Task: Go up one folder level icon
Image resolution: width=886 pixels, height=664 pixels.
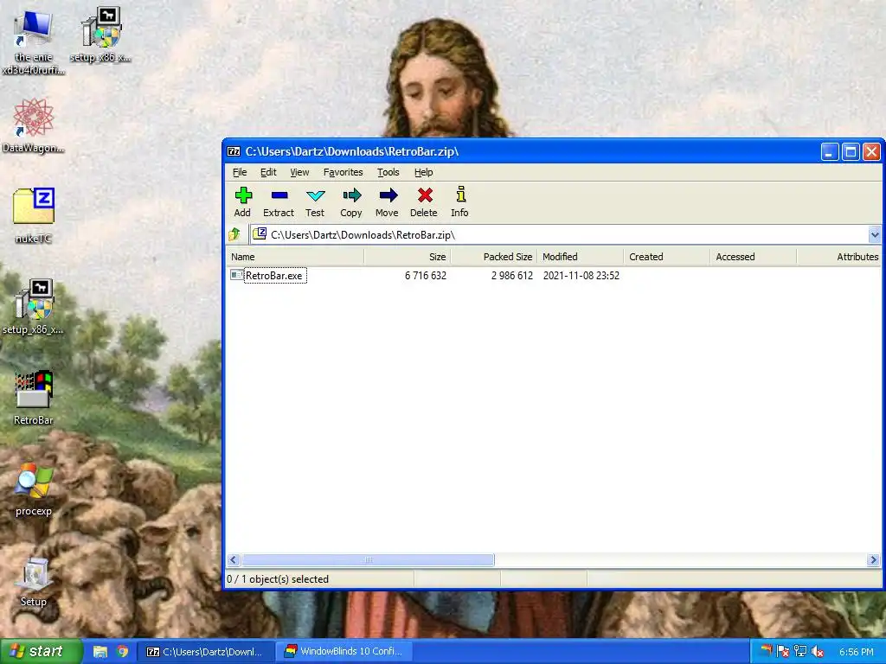Action: click(x=234, y=234)
